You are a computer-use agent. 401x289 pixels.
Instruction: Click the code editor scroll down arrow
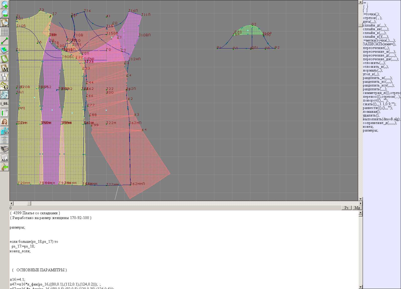point(360,287)
